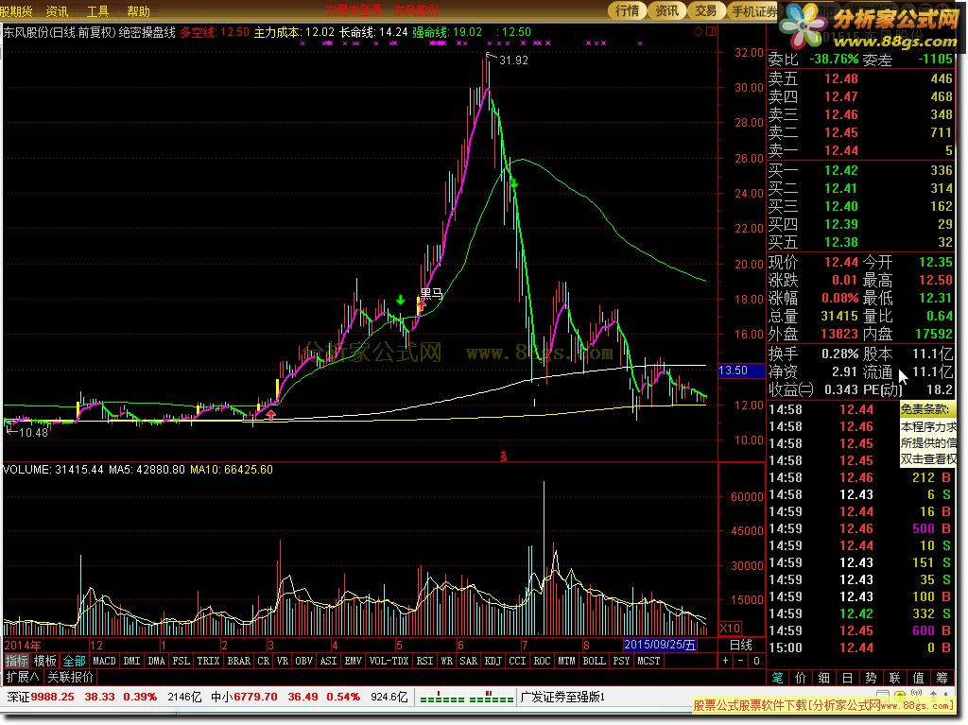Image resolution: width=968 pixels, height=725 pixels.
Task: Select the EMV indicator
Action: [x=354, y=661]
